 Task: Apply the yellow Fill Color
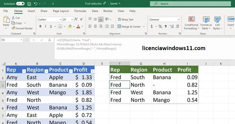(70, 27)
